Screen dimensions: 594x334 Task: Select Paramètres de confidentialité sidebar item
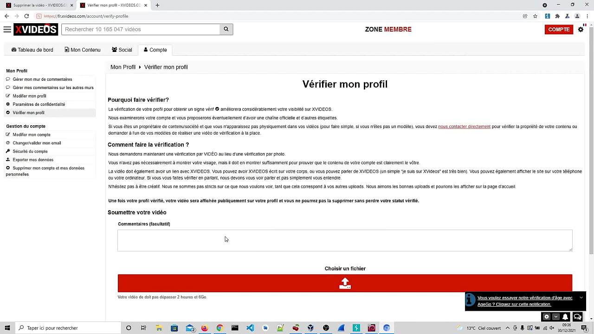tap(39, 104)
